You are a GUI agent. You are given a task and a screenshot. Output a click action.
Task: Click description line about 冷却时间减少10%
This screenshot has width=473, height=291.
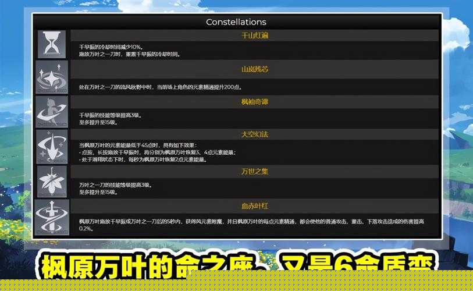click(x=111, y=47)
